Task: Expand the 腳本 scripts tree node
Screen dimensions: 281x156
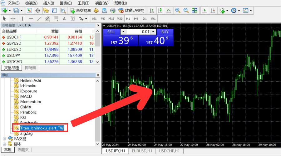Action: coord(4,144)
